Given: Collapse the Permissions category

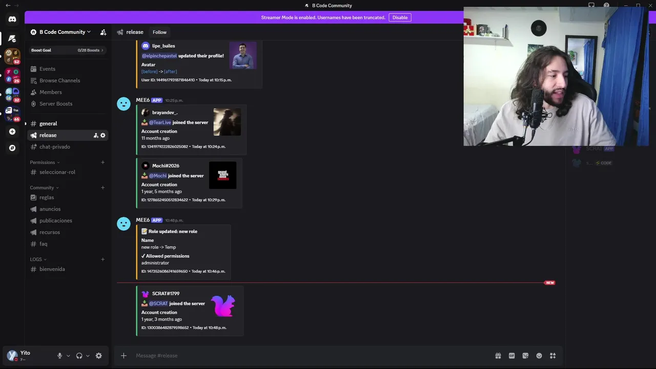Looking at the screenshot, I should tap(45, 162).
